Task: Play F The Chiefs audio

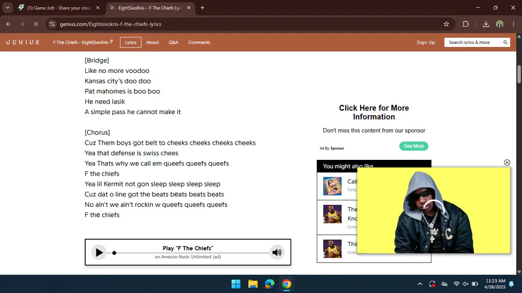Action: [x=99, y=252]
